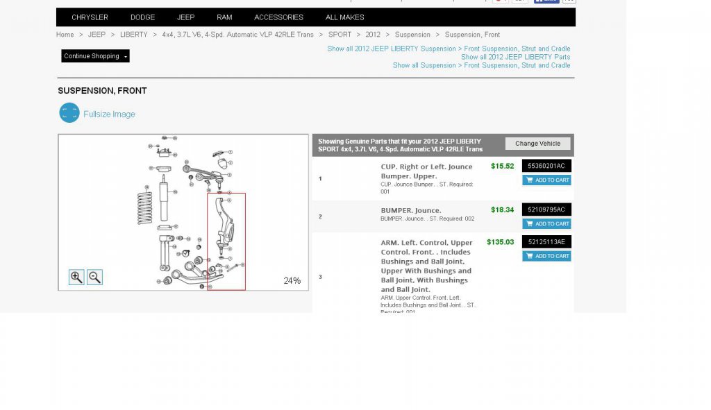Image resolution: width=711 pixels, height=410 pixels.
Task: Click the 52109795AC part number button
Action: point(546,210)
